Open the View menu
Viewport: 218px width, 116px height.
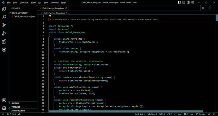coord(33,3)
